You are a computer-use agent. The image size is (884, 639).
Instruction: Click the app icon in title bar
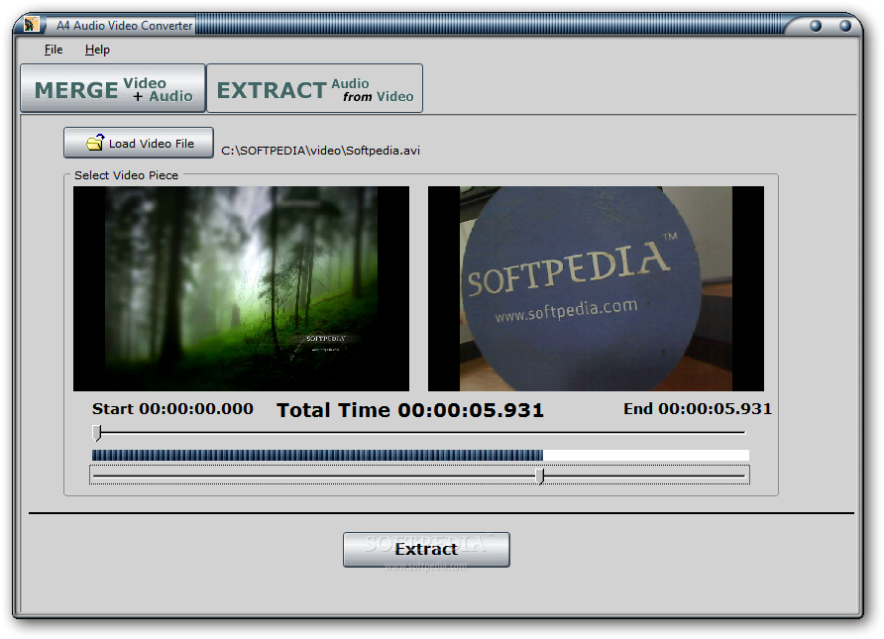pos(32,25)
